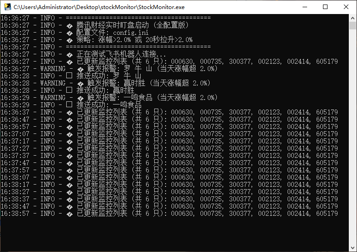This screenshot has width=357, height=252.
Task: Click the WARNING line for 一鸣食品
Action: [109, 98]
